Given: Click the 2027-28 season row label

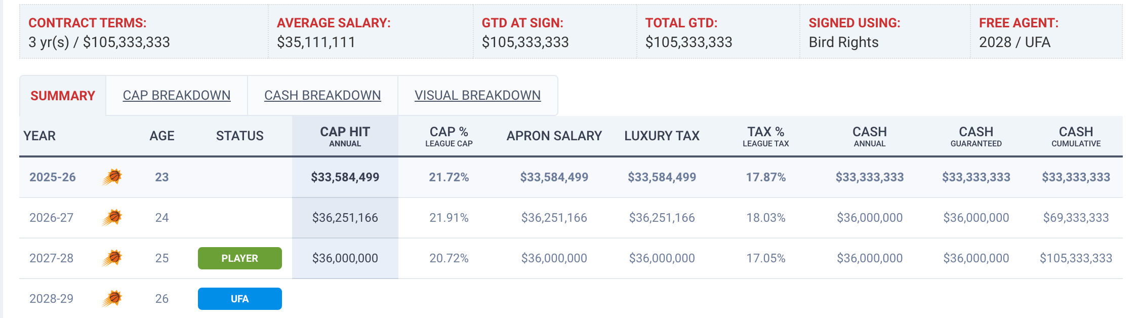Looking at the screenshot, I should [x=51, y=258].
